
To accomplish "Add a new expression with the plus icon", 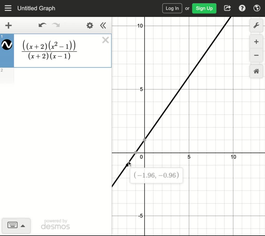I will coord(8,26).
